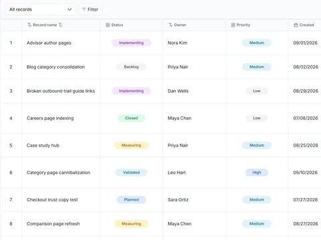Viewport: 321px width, 240px height.
Task: Click Measuring status of Comparison page refresh
Action: click(131, 224)
